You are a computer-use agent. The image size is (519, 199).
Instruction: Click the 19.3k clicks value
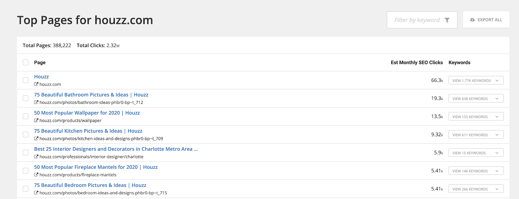tap(437, 98)
